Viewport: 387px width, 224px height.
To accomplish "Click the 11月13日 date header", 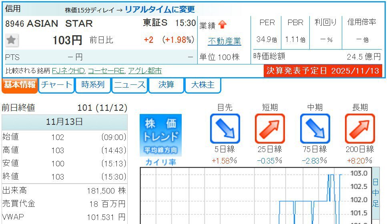I will pos(65,122).
